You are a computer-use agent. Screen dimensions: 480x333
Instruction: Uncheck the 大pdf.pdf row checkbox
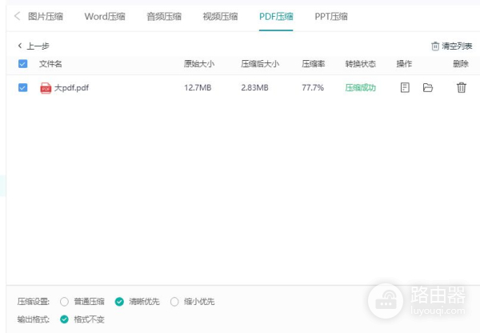pyautogui.click(x=22, y=87)
